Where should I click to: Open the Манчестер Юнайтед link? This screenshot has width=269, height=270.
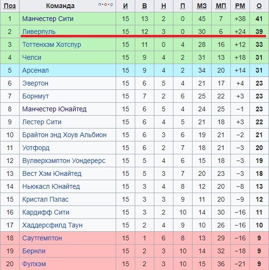tap(54, 109)
